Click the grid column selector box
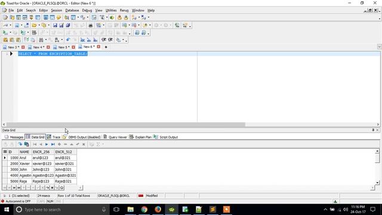Screen dimensions: 382x215 coord(5,152)
